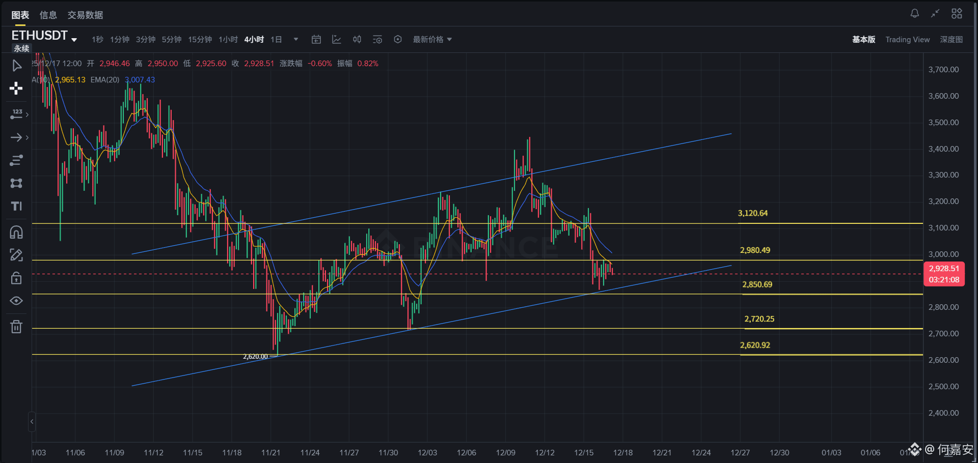Set interval to 1秒
This screenshot has width=978, height=463.
click(97, 39)
